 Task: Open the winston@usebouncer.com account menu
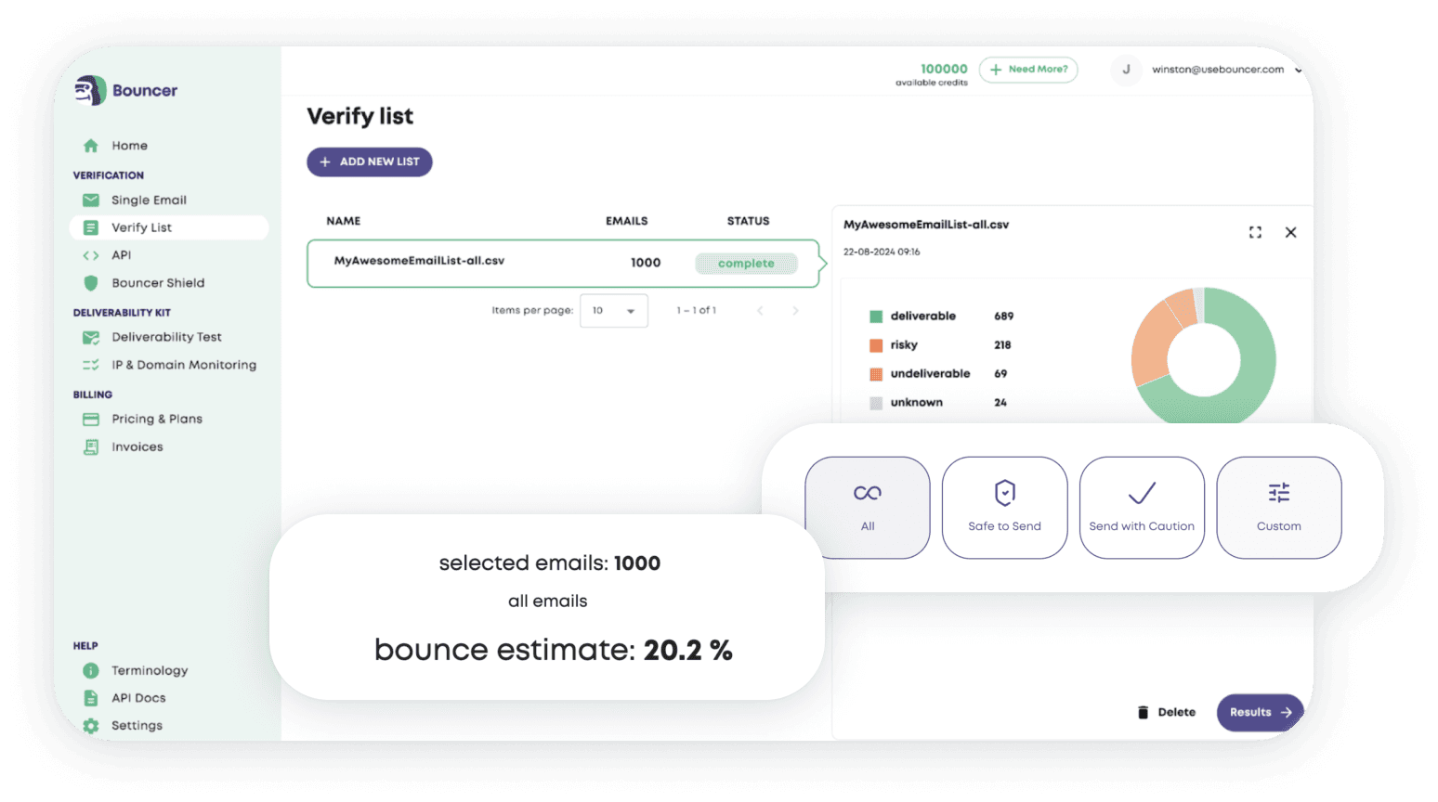point(1226,70)
